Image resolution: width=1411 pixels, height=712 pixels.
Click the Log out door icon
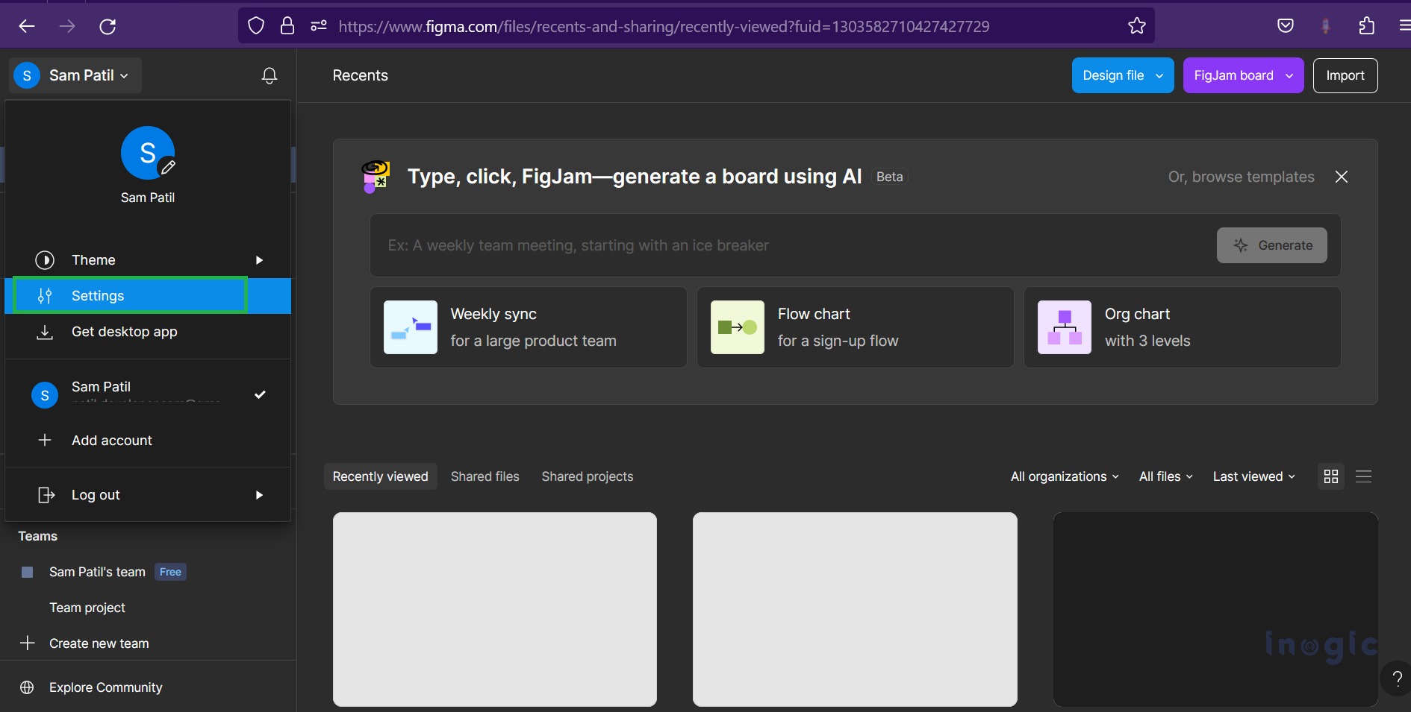[46, 495]
